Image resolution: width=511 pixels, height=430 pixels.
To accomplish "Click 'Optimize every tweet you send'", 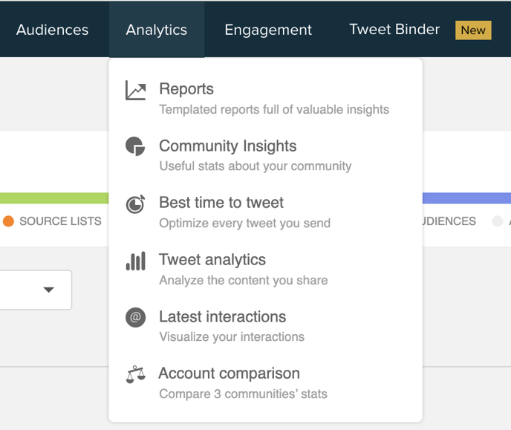I will coord(245,223).
